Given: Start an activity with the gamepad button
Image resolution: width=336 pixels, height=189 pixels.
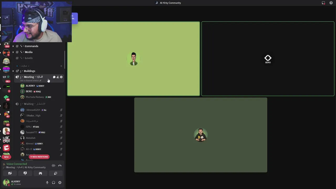Looking at the screenshot, I should pyautogui.click(x=40, y=173).
